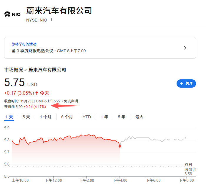Select the 1 天 chart tab

coord(9,117)
